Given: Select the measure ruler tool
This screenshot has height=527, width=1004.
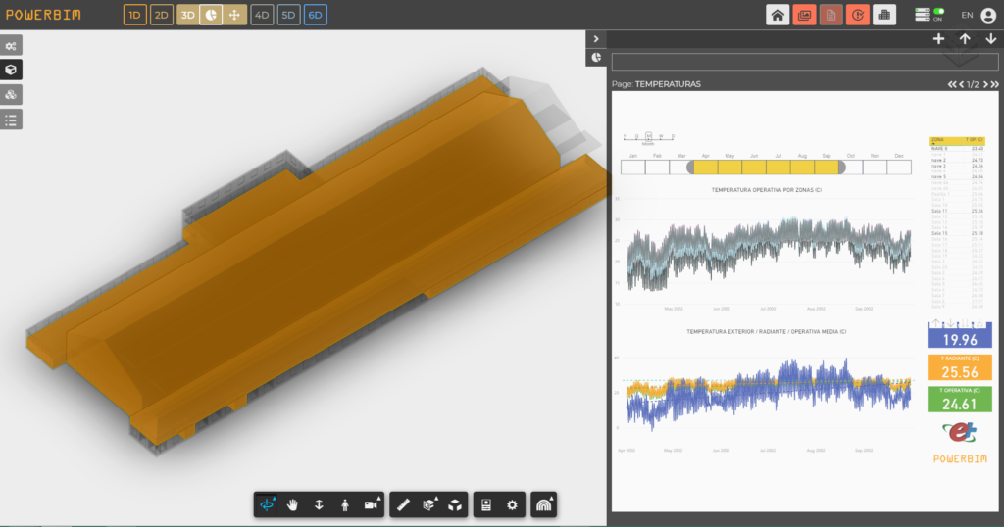Looking at the screenshot, I should [403, 505].
